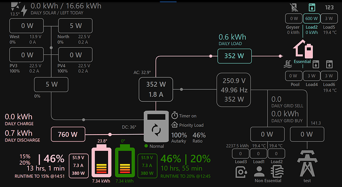Click the North 5 W solar box
The height and width of the screenshot is (187, 342).
(x=75, y=26)
